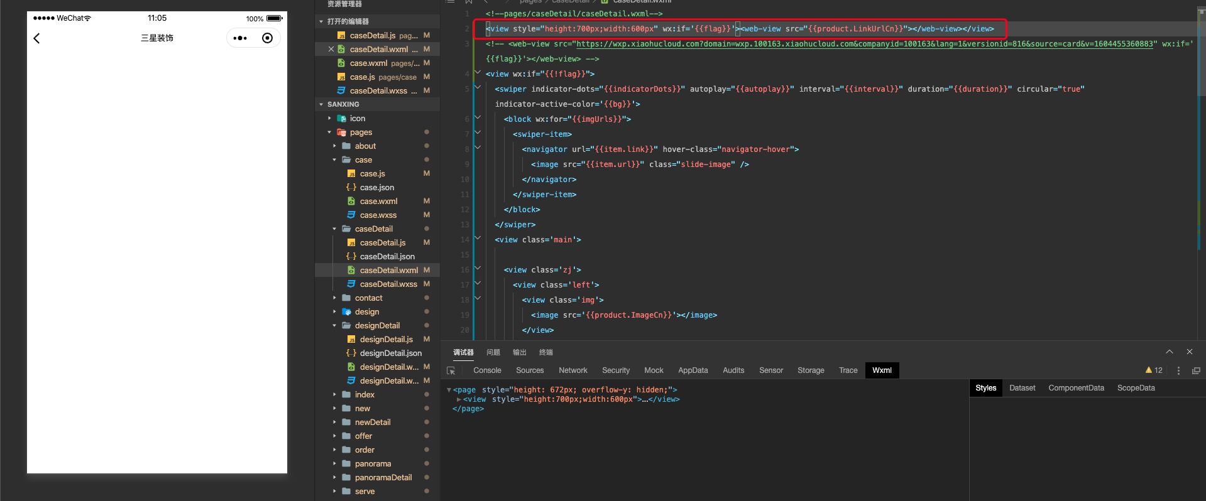Collapse the page node in Wxml tree
This screenshot has width=1206, height=501.
coord(449,390)
